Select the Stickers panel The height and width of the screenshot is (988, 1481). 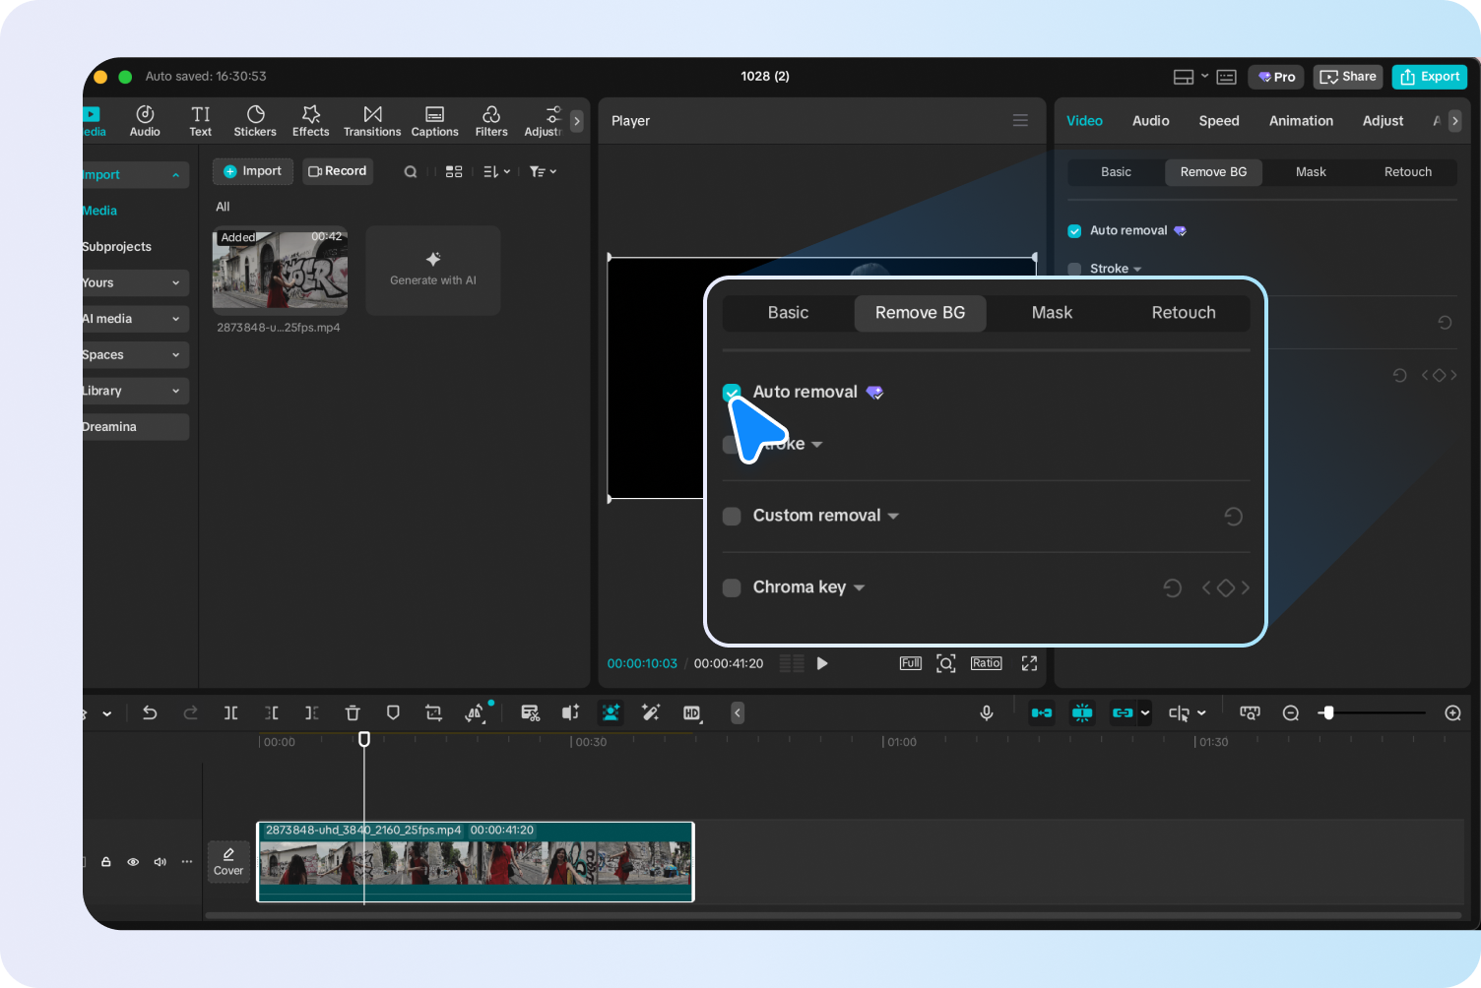pos(255,120)
